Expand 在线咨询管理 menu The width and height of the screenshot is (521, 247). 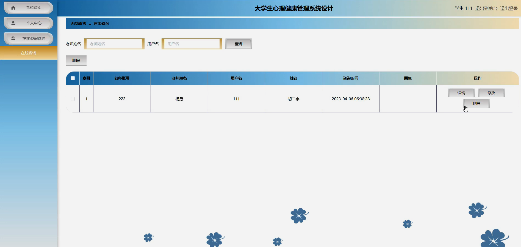tap(29, 38)
